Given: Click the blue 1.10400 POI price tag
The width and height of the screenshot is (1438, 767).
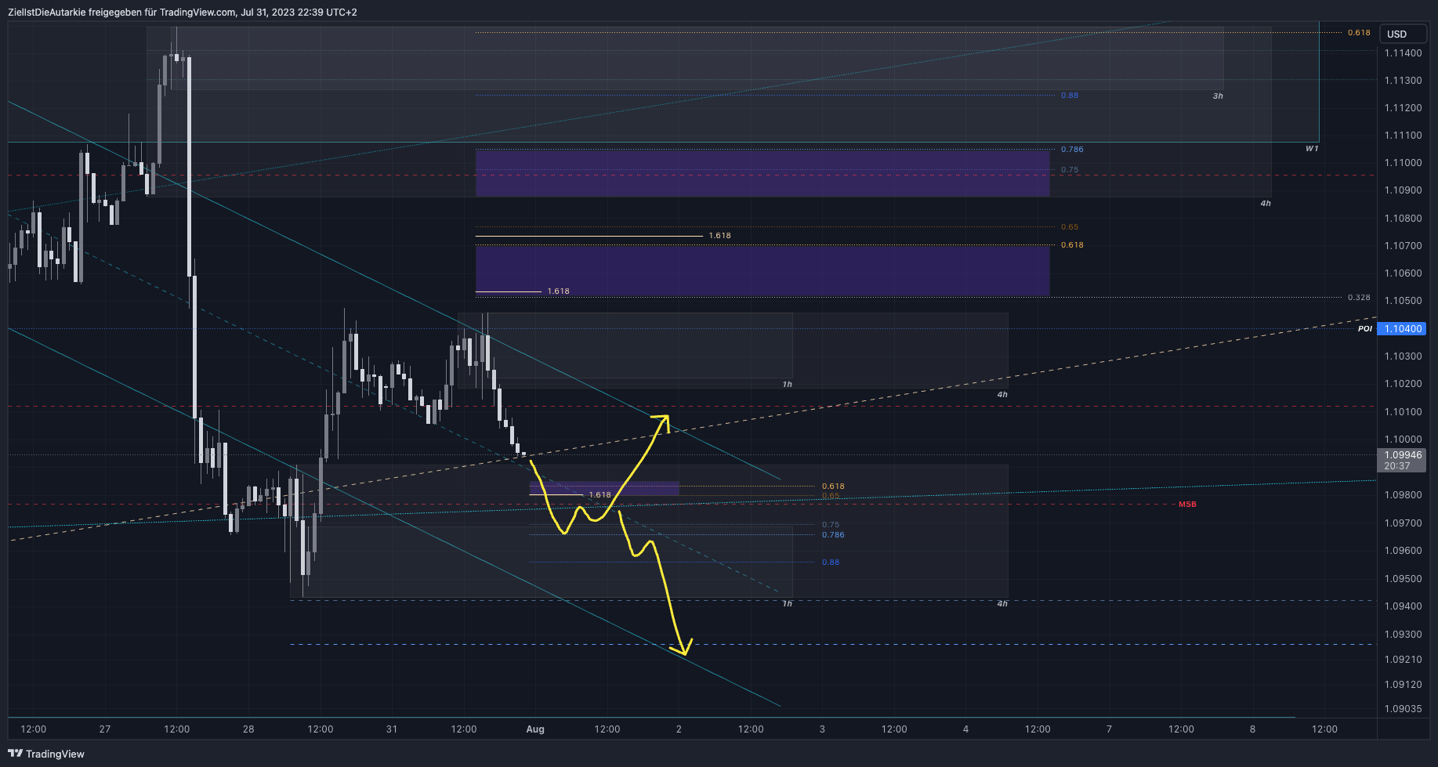Looking at the screenshot, I should [x=1402, y=329].
